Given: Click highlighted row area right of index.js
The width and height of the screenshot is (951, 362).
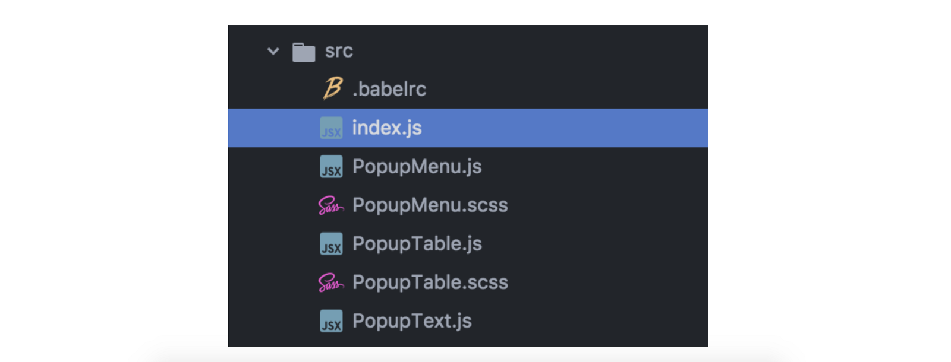Looking at the screenshot, I should click(565, 128).
